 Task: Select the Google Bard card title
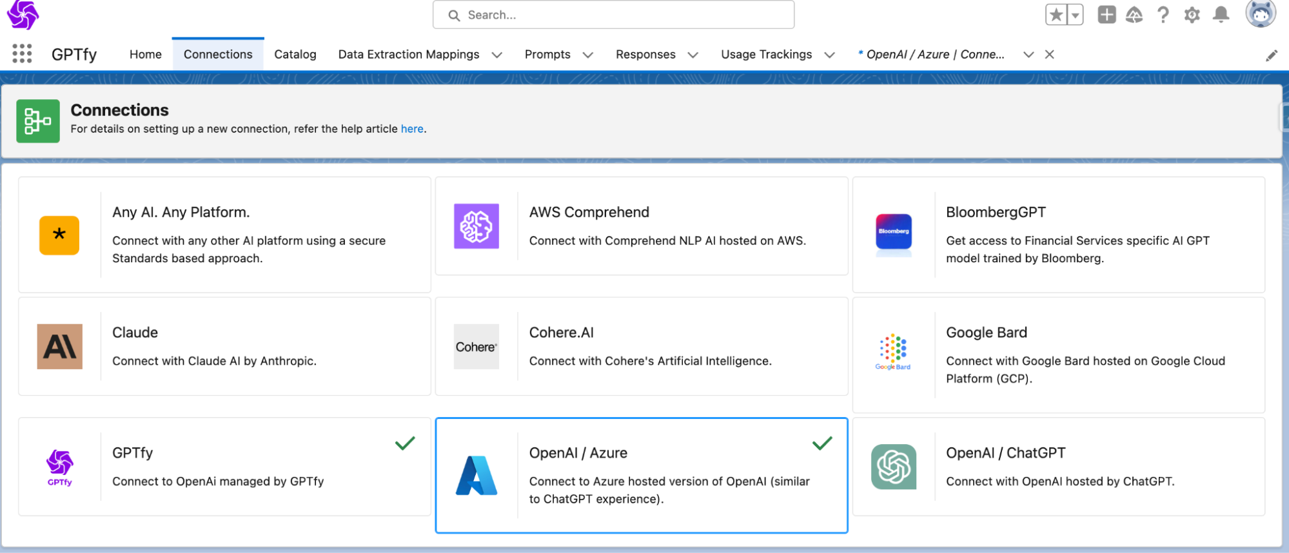987,333
